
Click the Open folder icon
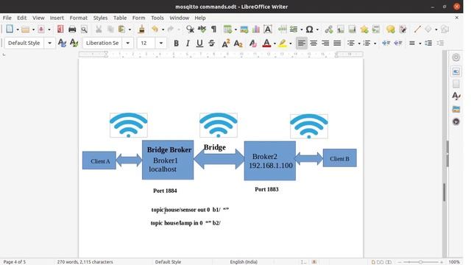pyautogui.click(x=26, y=29)
